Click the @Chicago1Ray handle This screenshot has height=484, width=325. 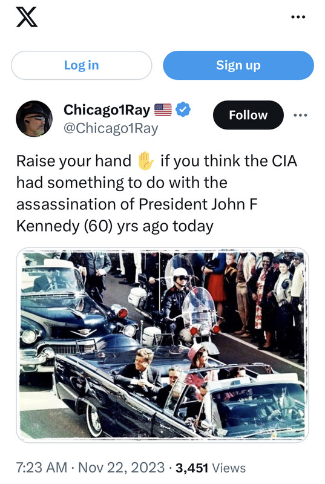click(111, 128)
